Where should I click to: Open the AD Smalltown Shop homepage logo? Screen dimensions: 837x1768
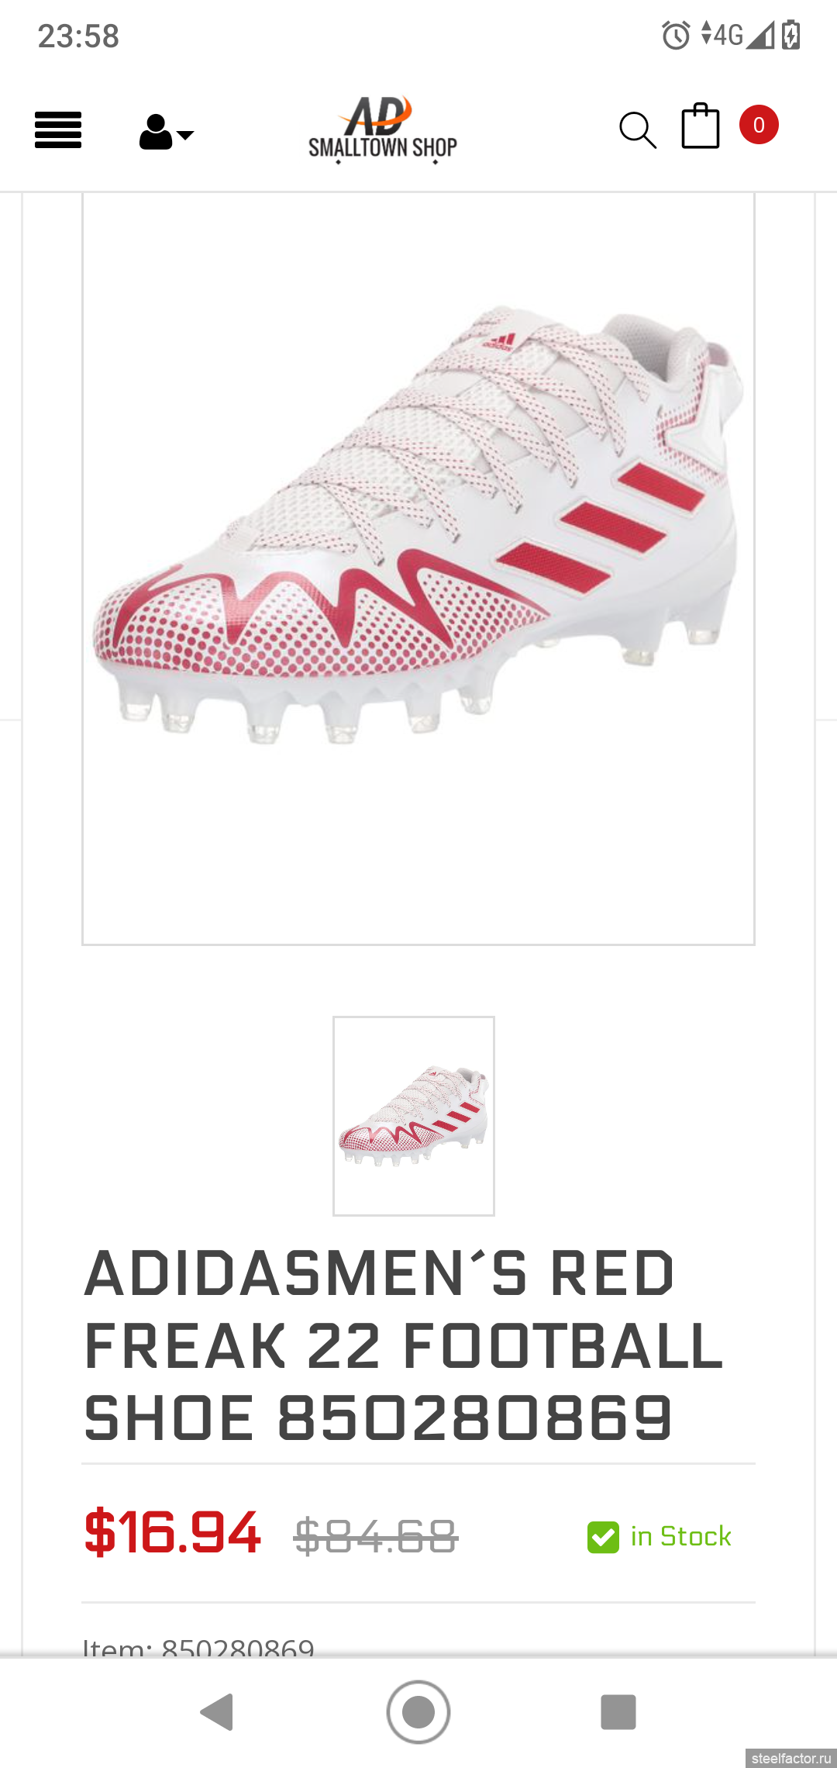click(383, 130)
